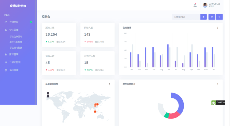This screenshot has height=126, width=230.
Task: Open the filter icon button
Action: pos(219,17)
